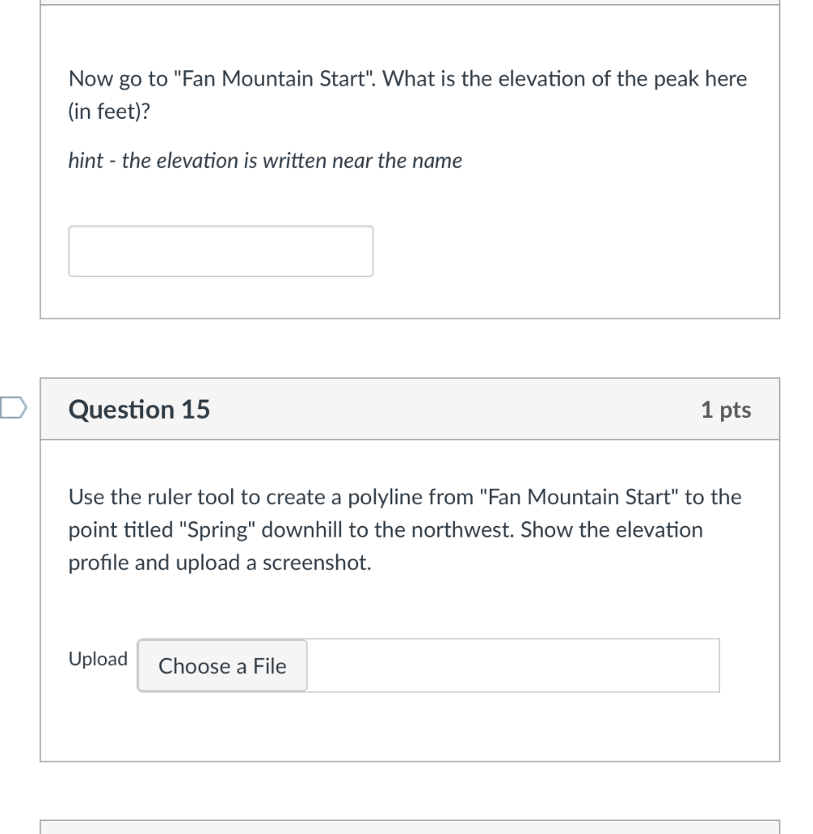Select the Question 15 title text
Image resolution: width=813 pixels, height=834 pixels.
(x=139, y=410)
